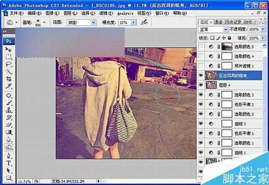Image resolution: width=269 pixels, height=185 pixels.
Task: Click the 选取颜色 5 layer mask thumbnail
Action: coord(226,47)
